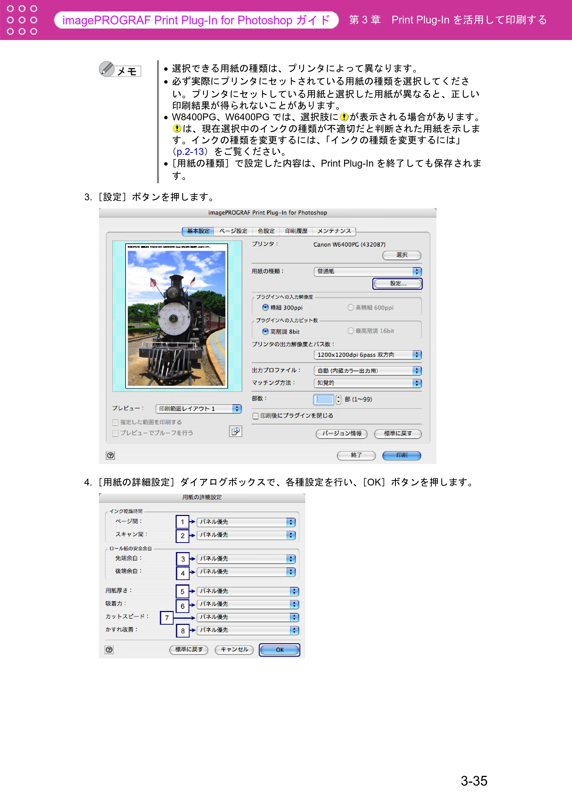Click the バージョン情報 button
This screenshot has height=809, width=572.
pyautogui.click(x=341, y=434)
